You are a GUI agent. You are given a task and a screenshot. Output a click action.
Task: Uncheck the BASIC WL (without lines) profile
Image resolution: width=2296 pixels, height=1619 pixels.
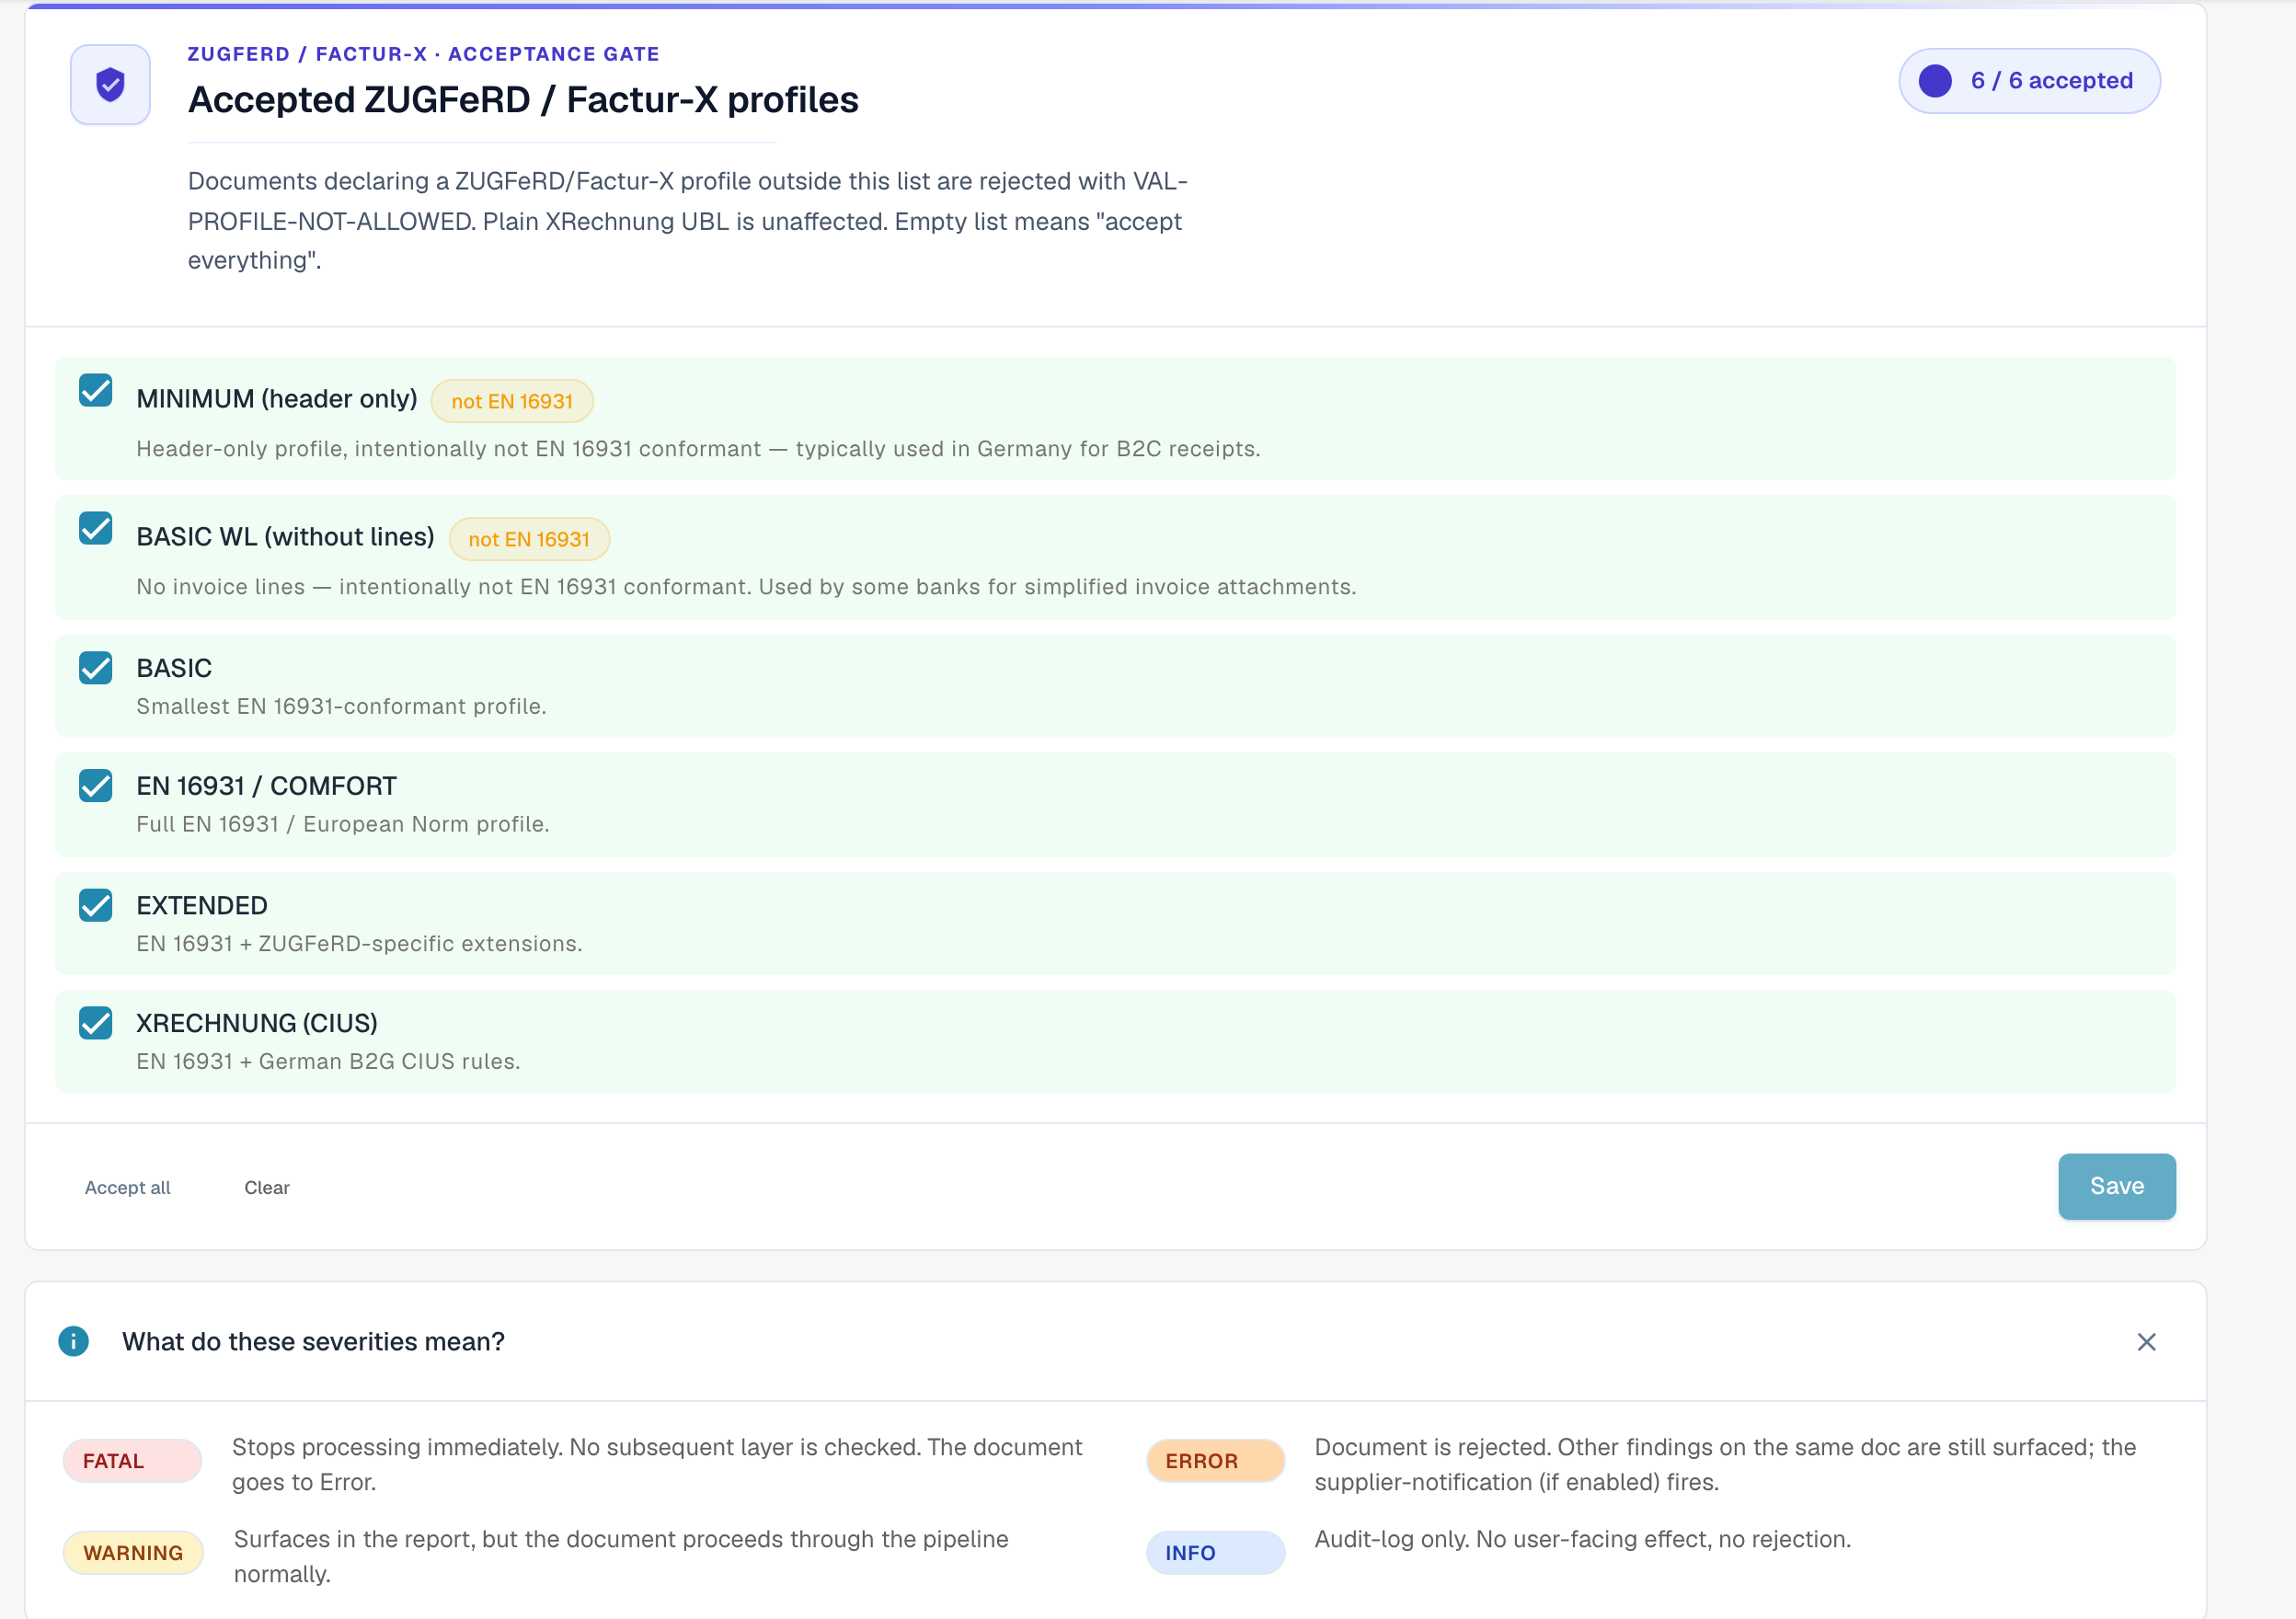click(x=96, y=528)
